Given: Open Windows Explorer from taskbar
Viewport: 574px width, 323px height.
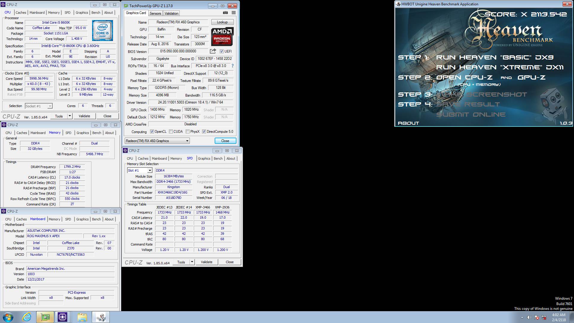Looking at the screenshot, I should (82, 317).
